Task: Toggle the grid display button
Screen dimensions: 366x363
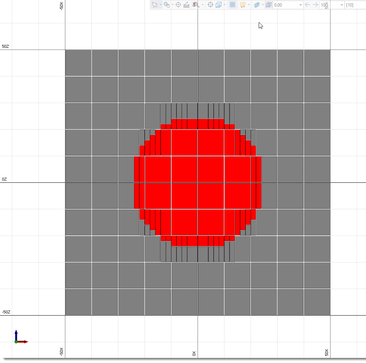Action: tap(233, 5)
